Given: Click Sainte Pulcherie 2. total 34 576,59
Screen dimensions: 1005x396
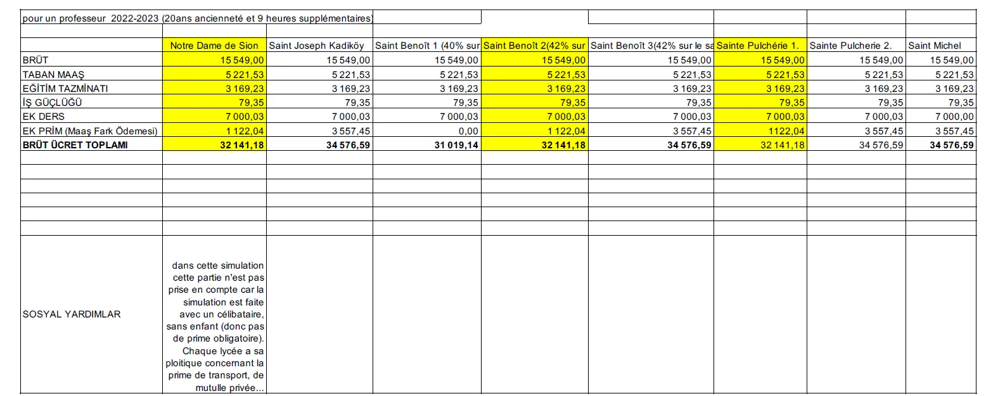Looking at the screenshot, I should [x=856, y=144].
